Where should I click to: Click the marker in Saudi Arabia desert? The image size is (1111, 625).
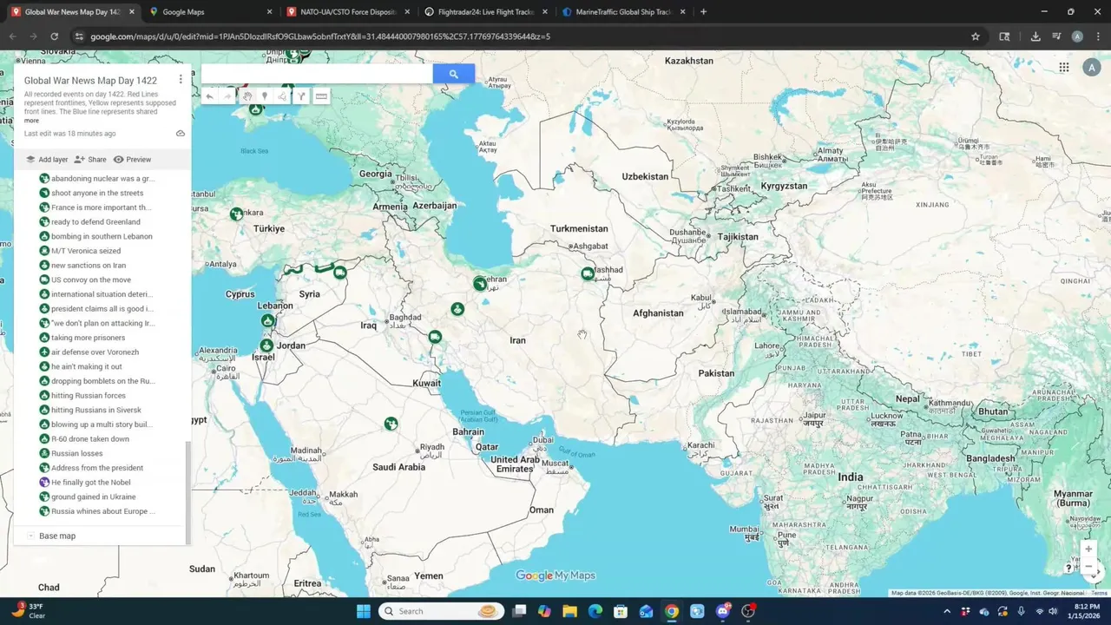coord(391,424)
